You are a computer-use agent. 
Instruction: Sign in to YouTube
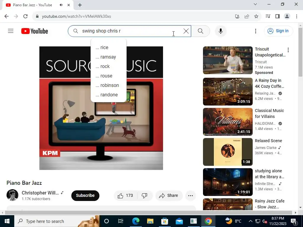coord(278,31)
